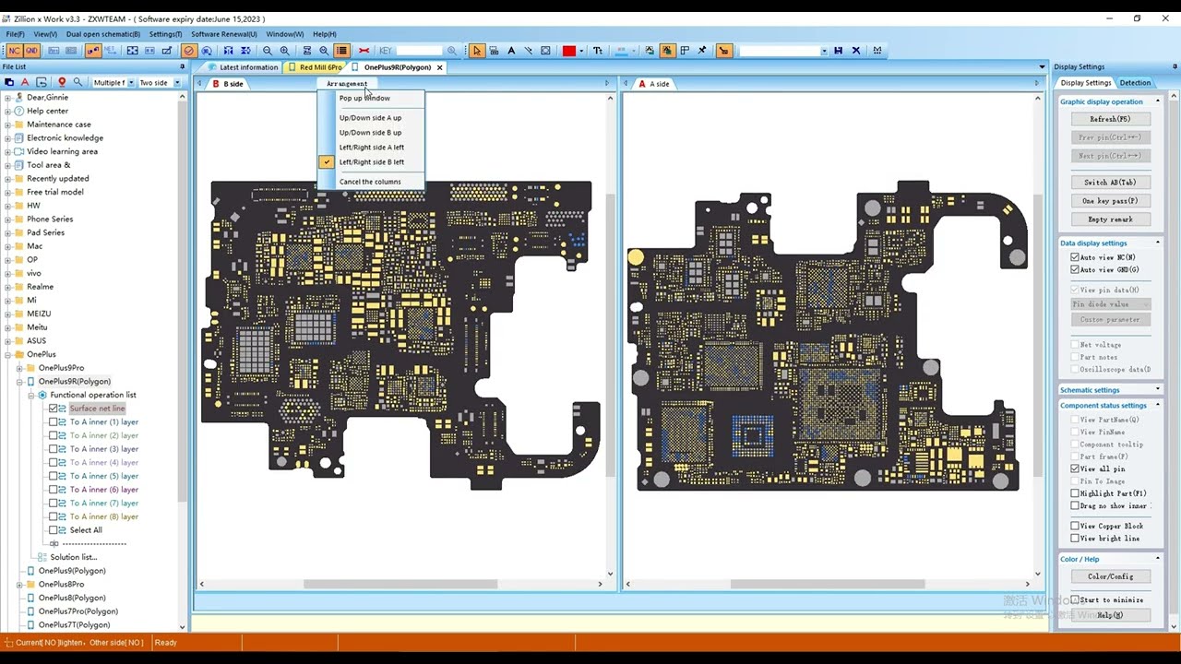This screenshot has width=1181, height=664.
Task: Expand the OnePlus9Pro tree folder
Action: (x=18, y=368)
